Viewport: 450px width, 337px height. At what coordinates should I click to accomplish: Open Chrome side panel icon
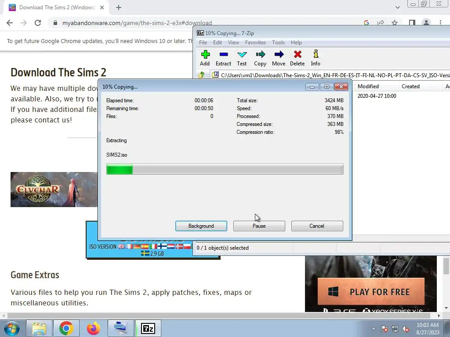[412, 23]
